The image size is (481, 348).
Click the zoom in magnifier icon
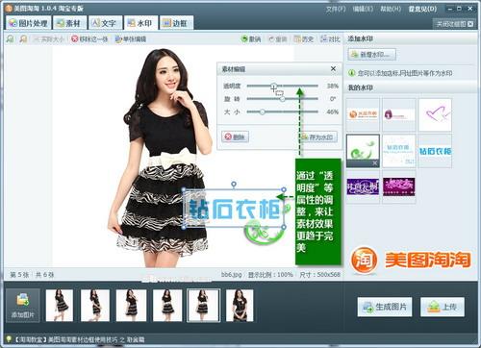(11, 39)
